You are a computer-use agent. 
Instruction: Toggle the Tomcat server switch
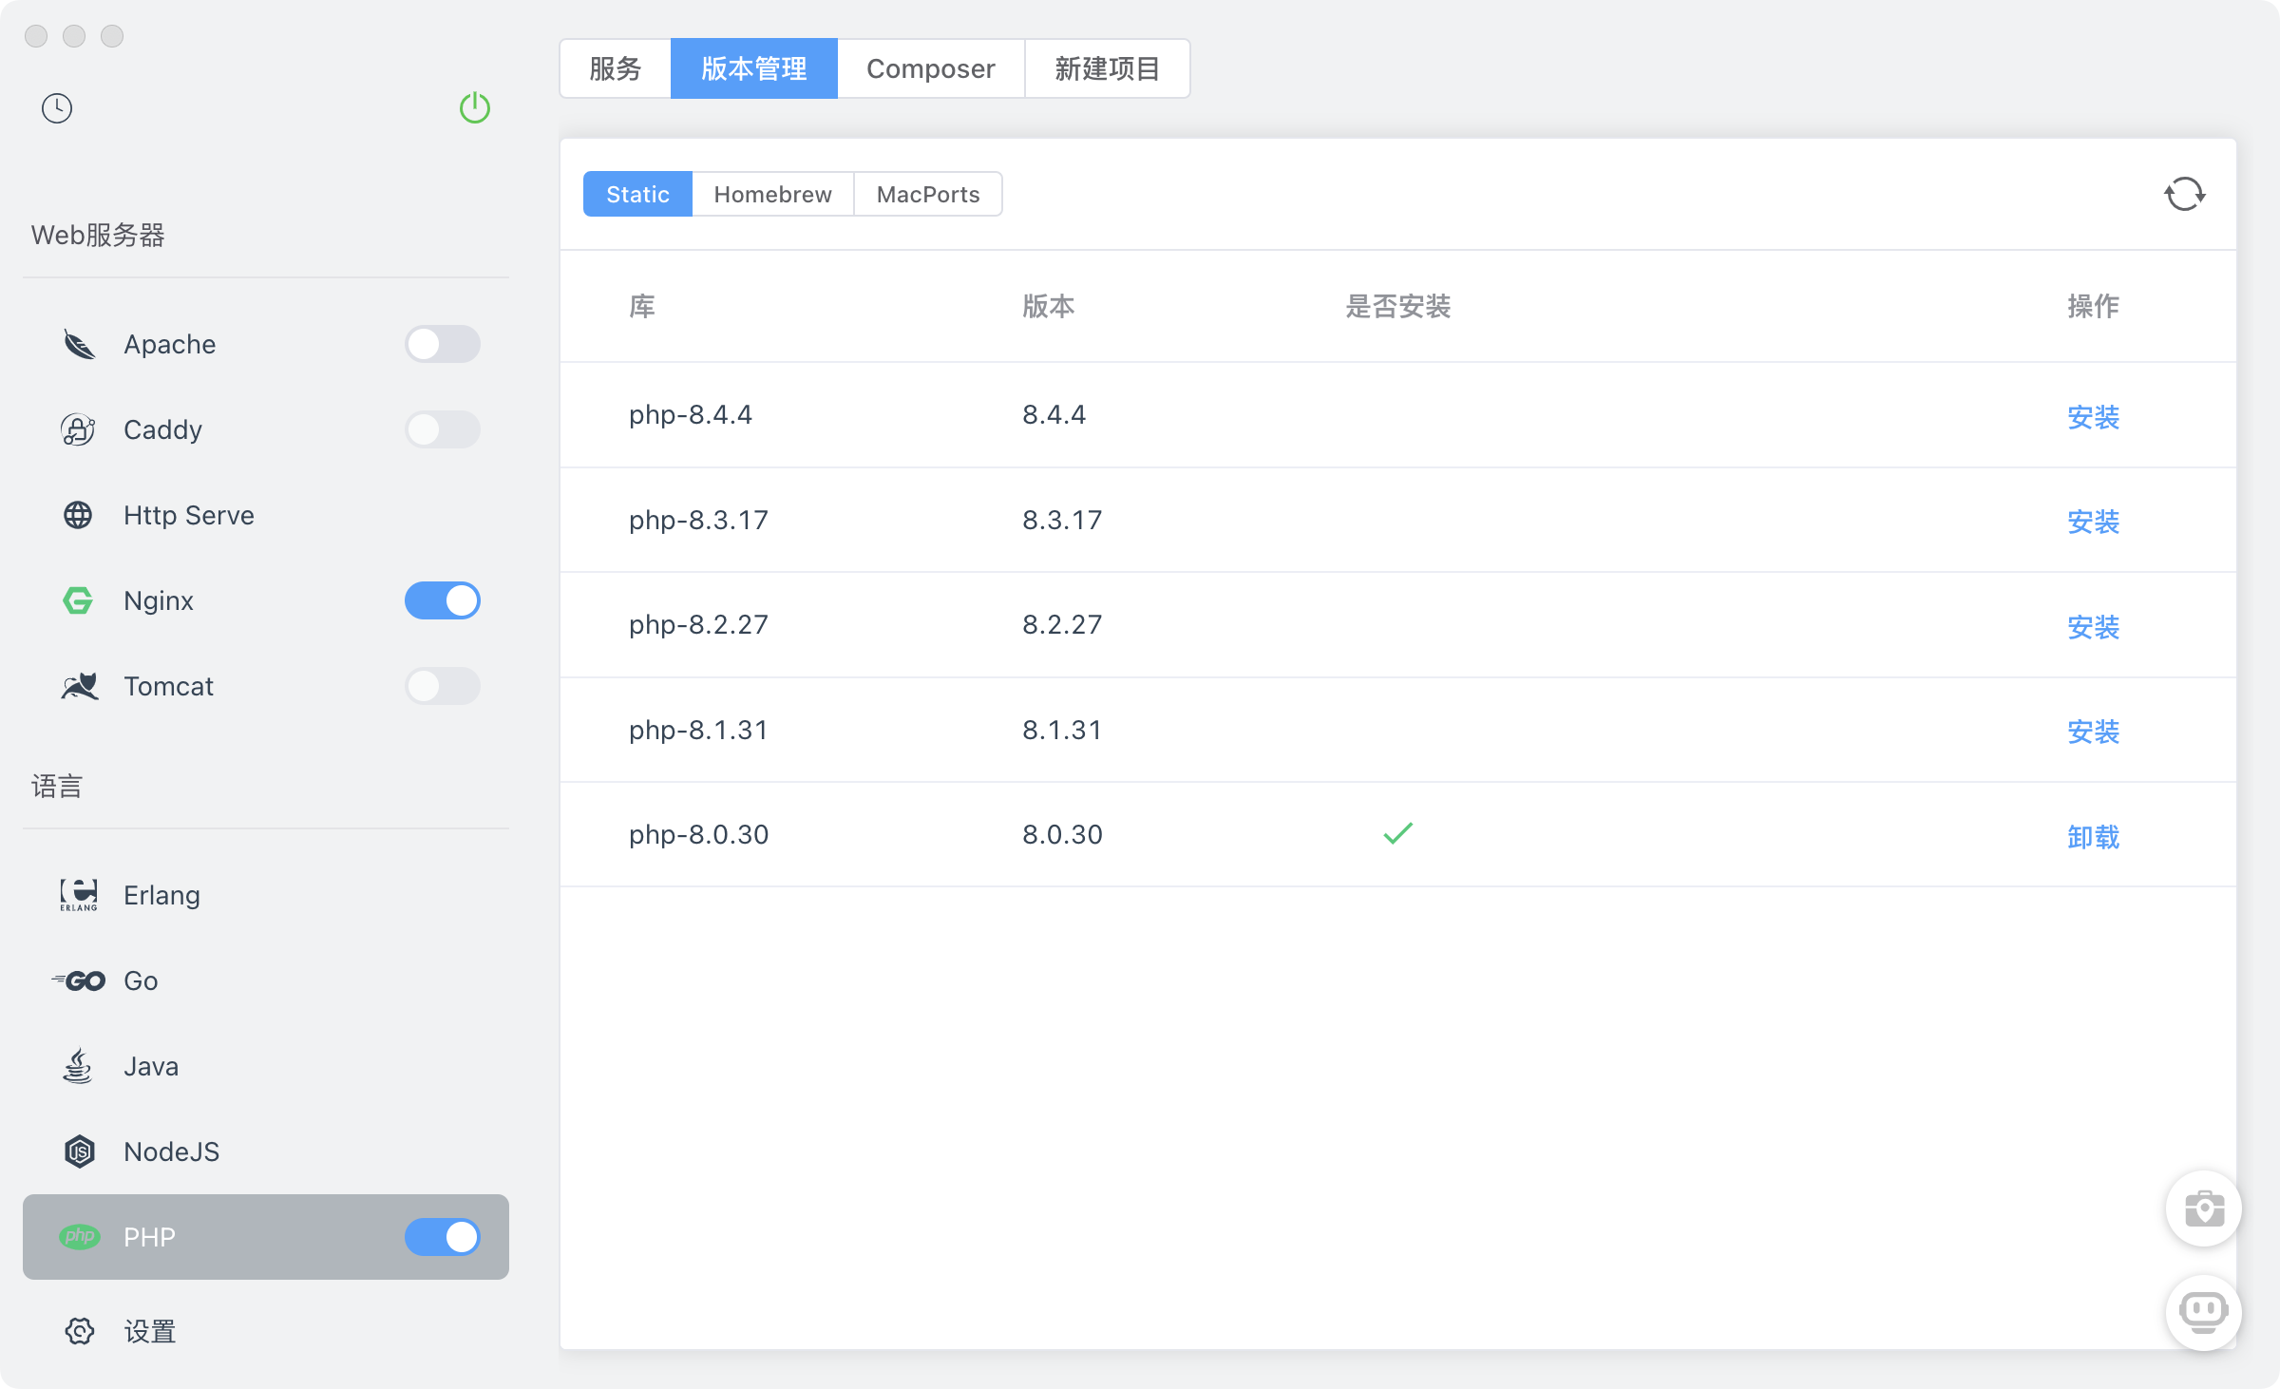tap(442, 686)
